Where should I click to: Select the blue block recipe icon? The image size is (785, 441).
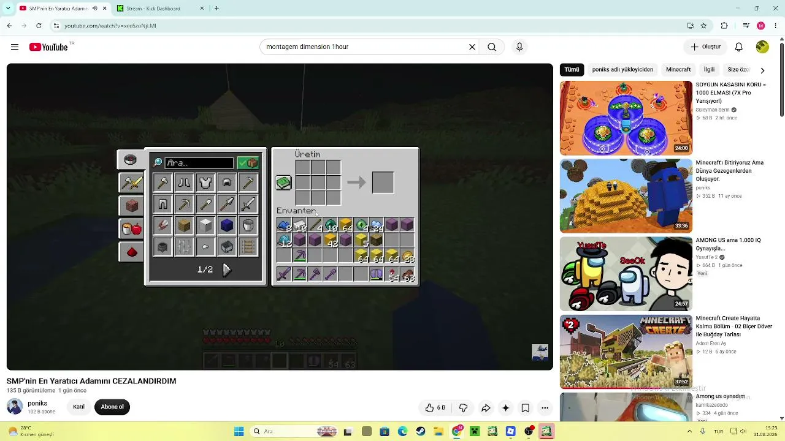227,225
